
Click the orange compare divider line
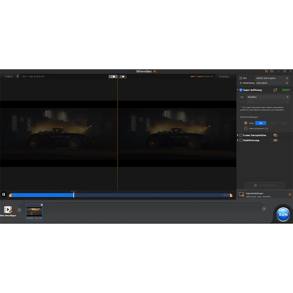118,134
